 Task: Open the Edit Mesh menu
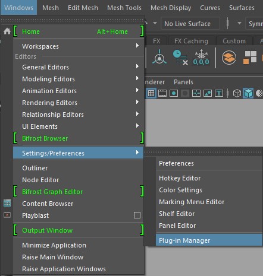[83, 8]
